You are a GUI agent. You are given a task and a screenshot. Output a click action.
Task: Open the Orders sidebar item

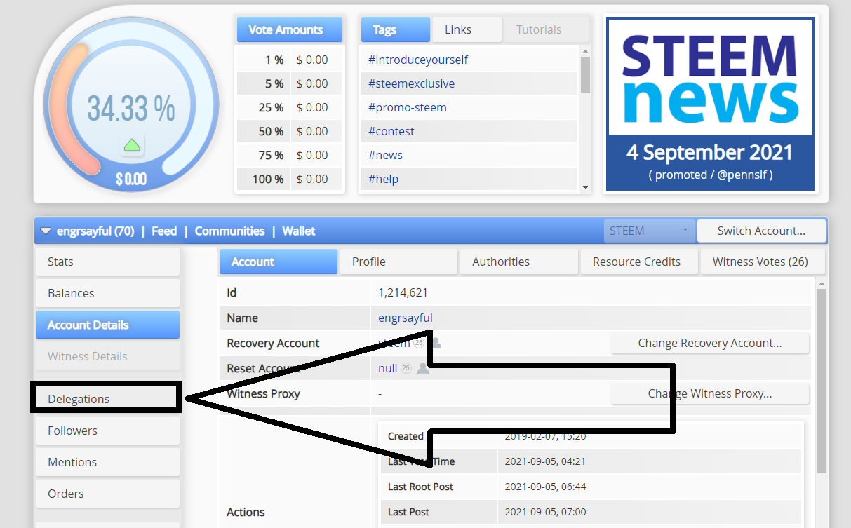tap(108, 494)
